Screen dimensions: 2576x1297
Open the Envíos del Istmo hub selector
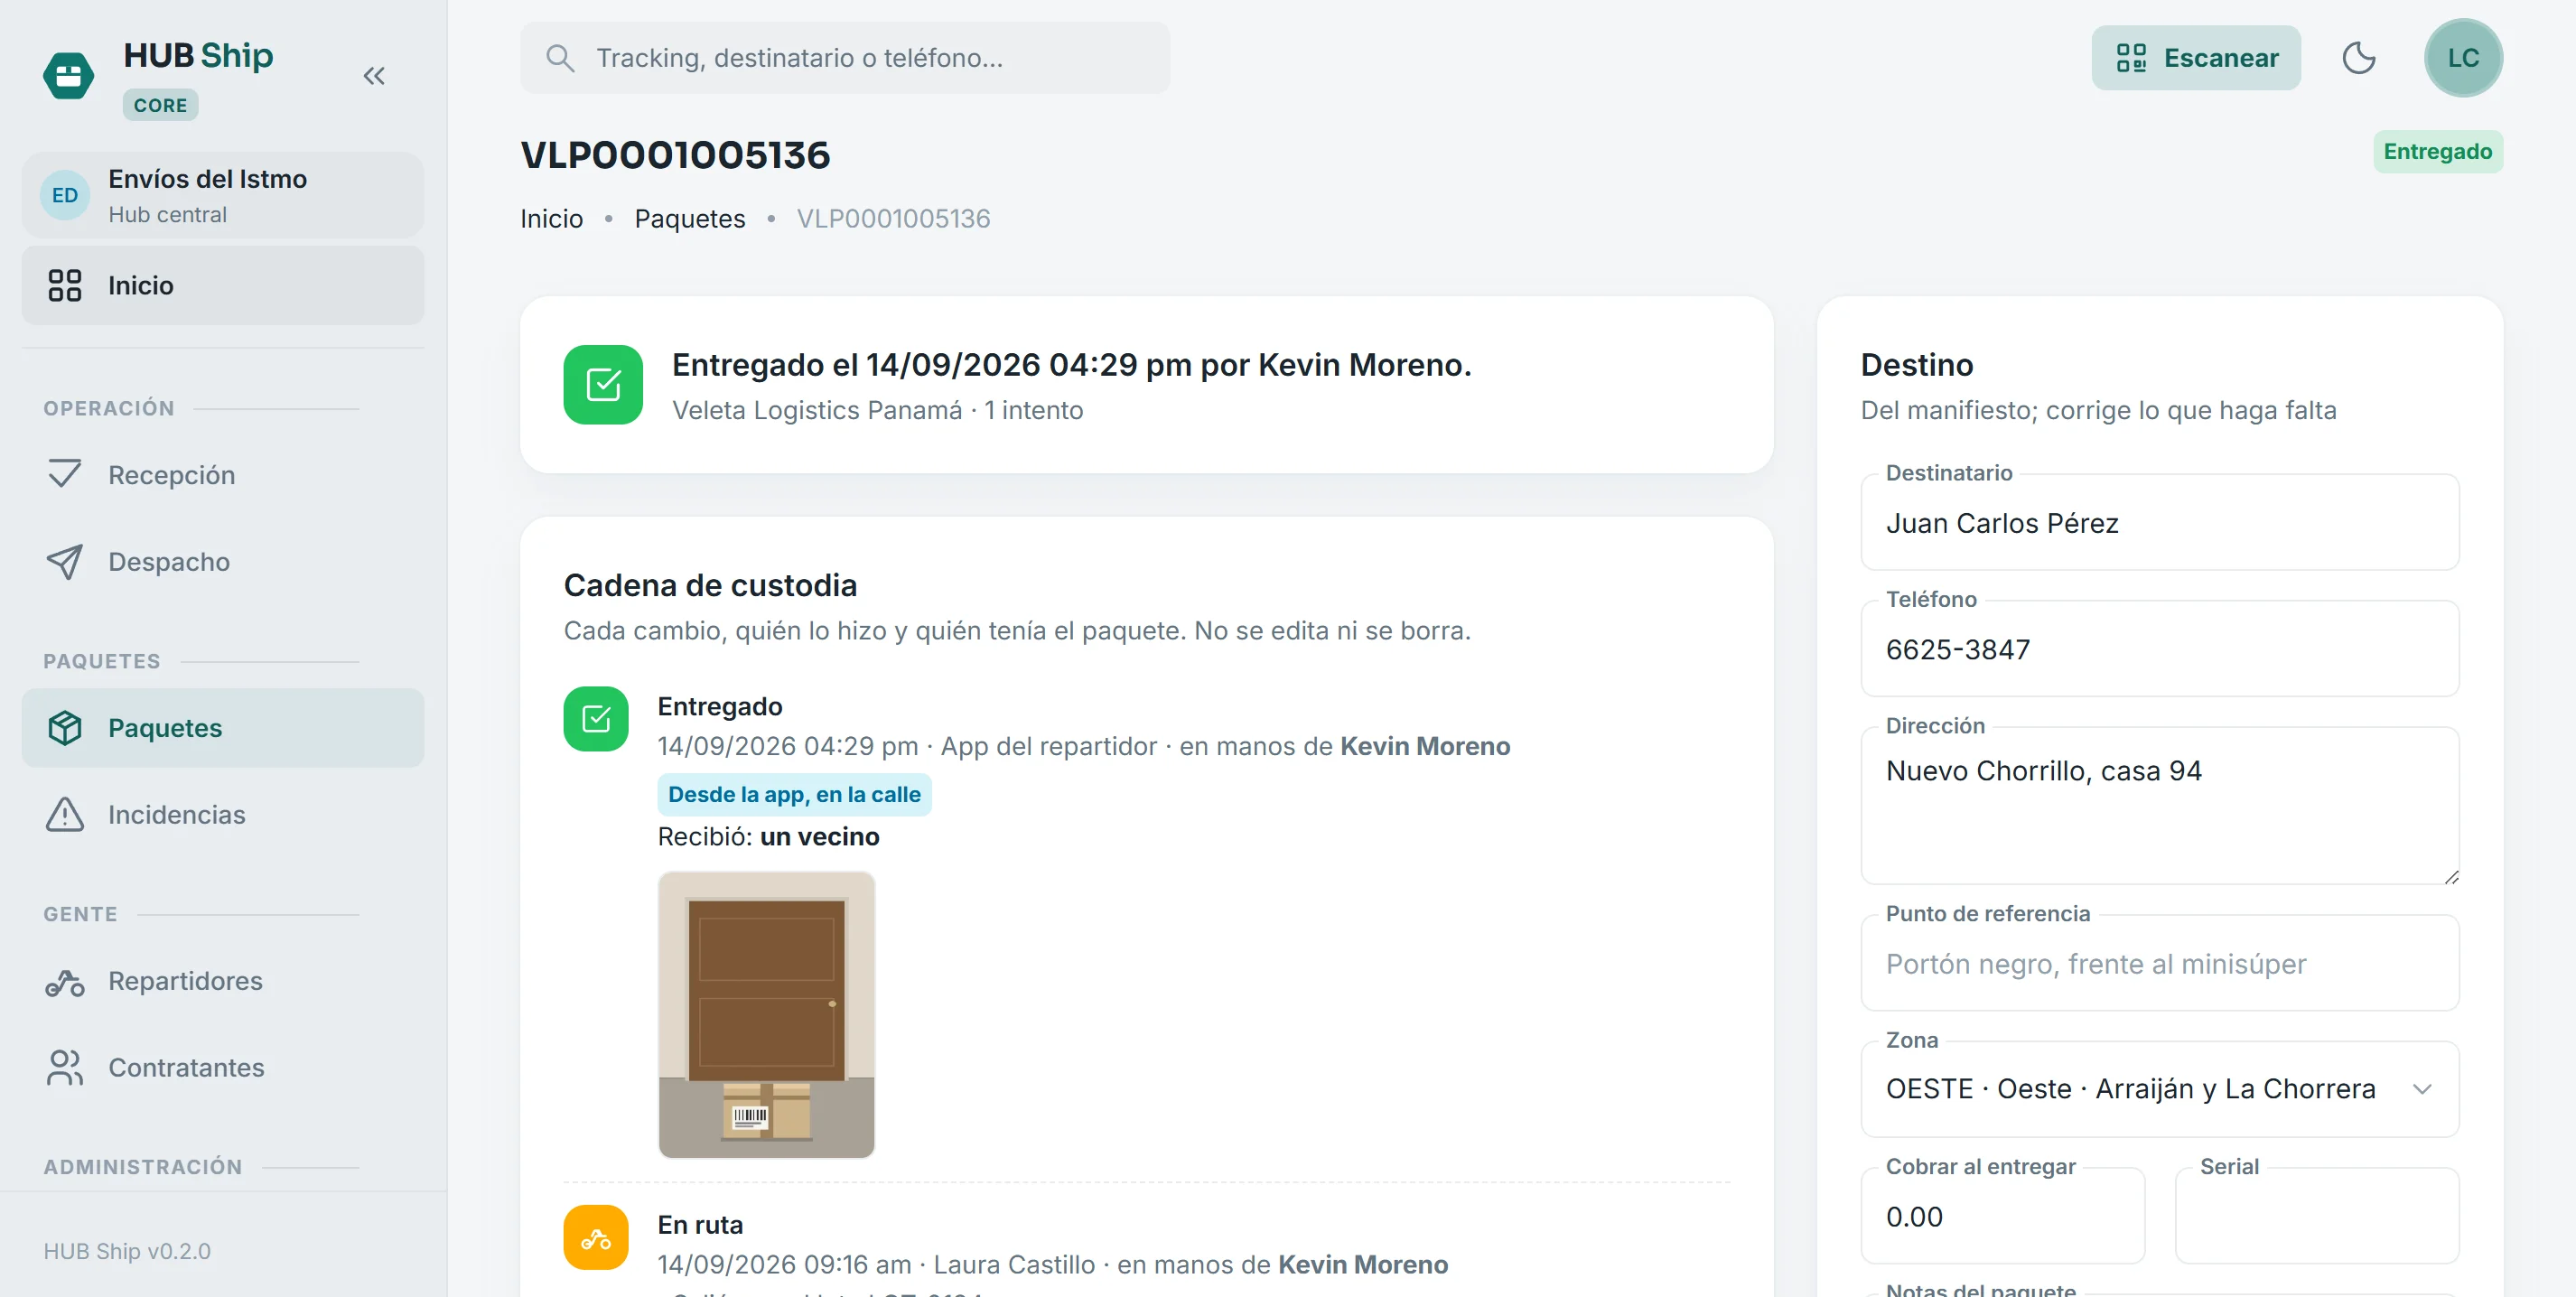tap(223, 195)
